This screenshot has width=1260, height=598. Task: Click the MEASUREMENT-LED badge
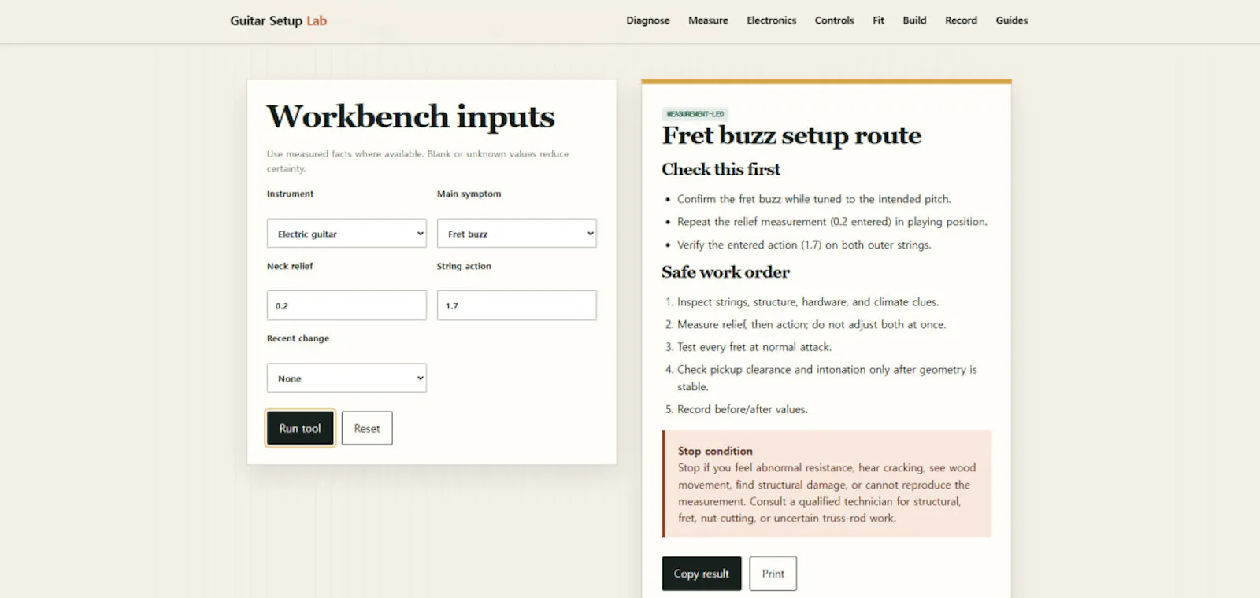[x=695, y=114]
